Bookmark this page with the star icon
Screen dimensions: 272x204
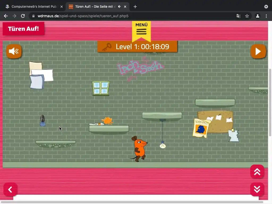pyautogui.click(x=247, y=16)
